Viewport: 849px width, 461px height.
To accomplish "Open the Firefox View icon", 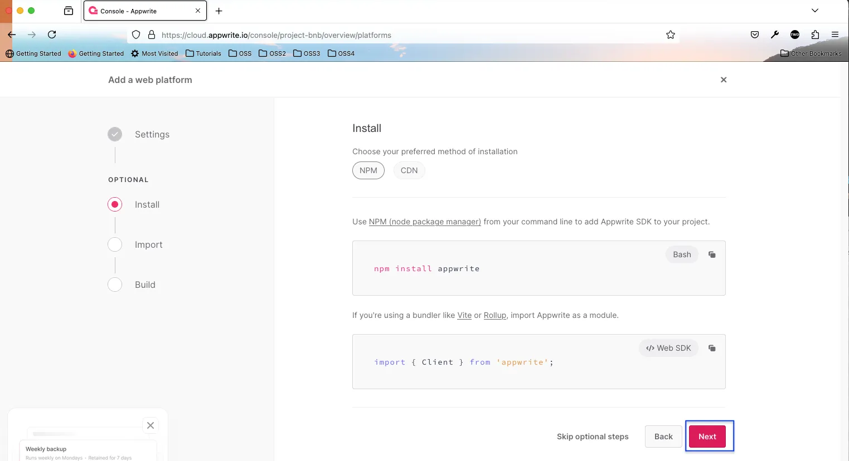I will click(69, 11).
